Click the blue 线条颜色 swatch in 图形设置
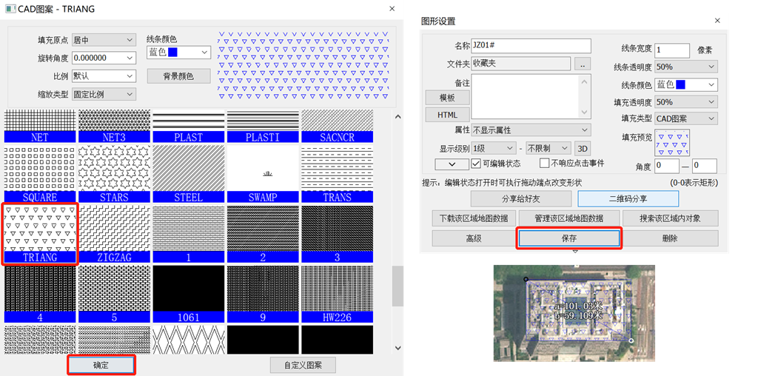 tap(680, 85)
